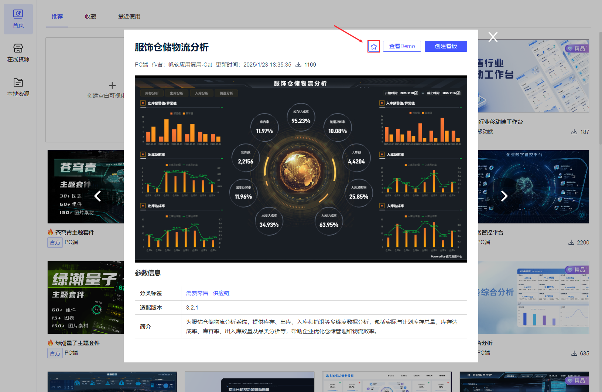Viewport: 602px width, 392px height.
Task: Click the 入库达成率 63.95% indicator
Action: click(x=329, y=221)
